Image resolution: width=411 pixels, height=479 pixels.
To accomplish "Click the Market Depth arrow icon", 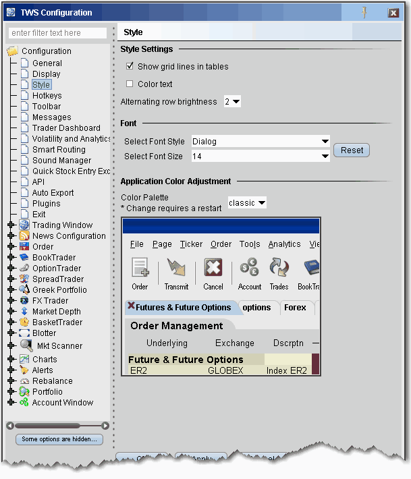I will point(24,311).
